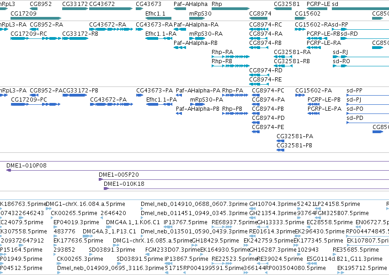Click the FGM233D07.3prime EST label

click(x=173, y=250)
